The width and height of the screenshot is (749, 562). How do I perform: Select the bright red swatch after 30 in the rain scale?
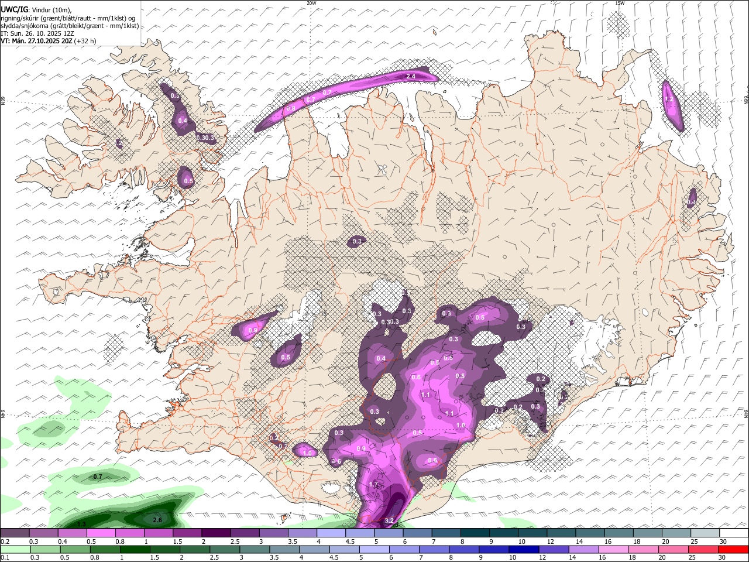click(733, 549)
